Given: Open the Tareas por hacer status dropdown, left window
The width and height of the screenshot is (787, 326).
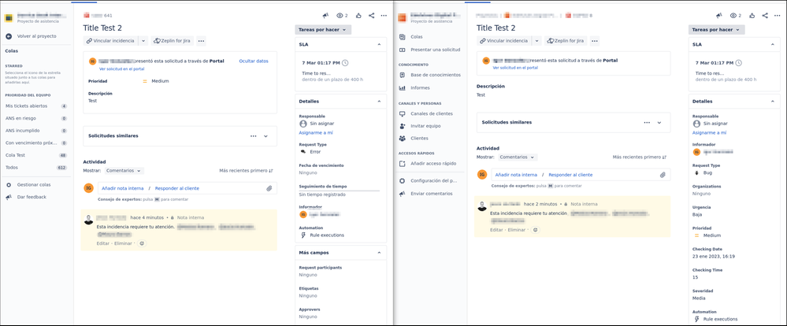Looking at the screenshot, I should click(x=323, y=30).
